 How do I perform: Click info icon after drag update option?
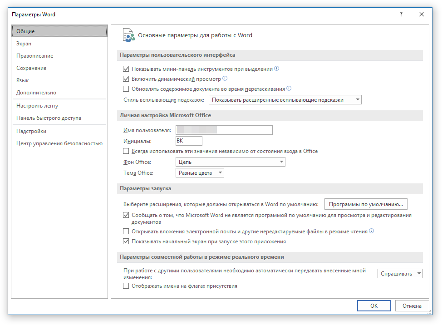[289, 89]
